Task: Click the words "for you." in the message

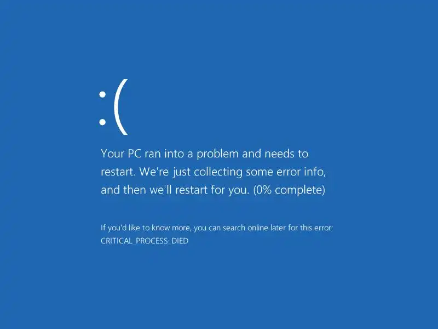Action: [x=230, y=190]
